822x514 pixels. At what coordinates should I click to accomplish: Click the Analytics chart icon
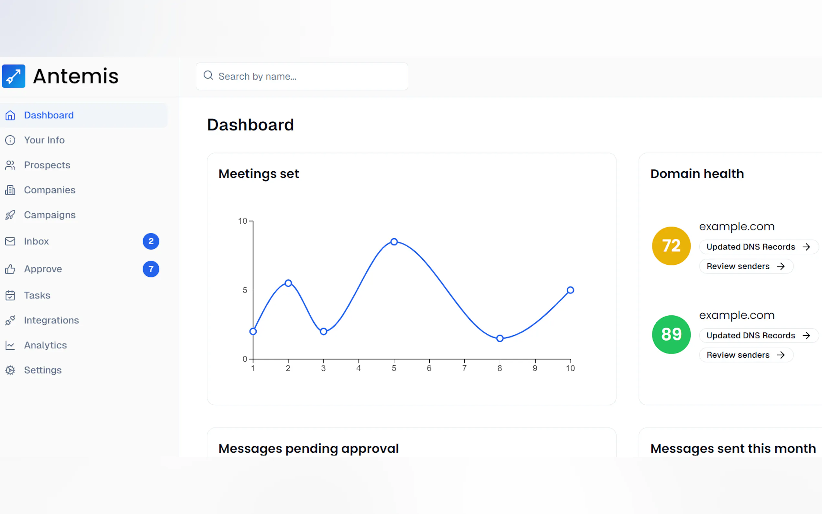tap(10, 345)
